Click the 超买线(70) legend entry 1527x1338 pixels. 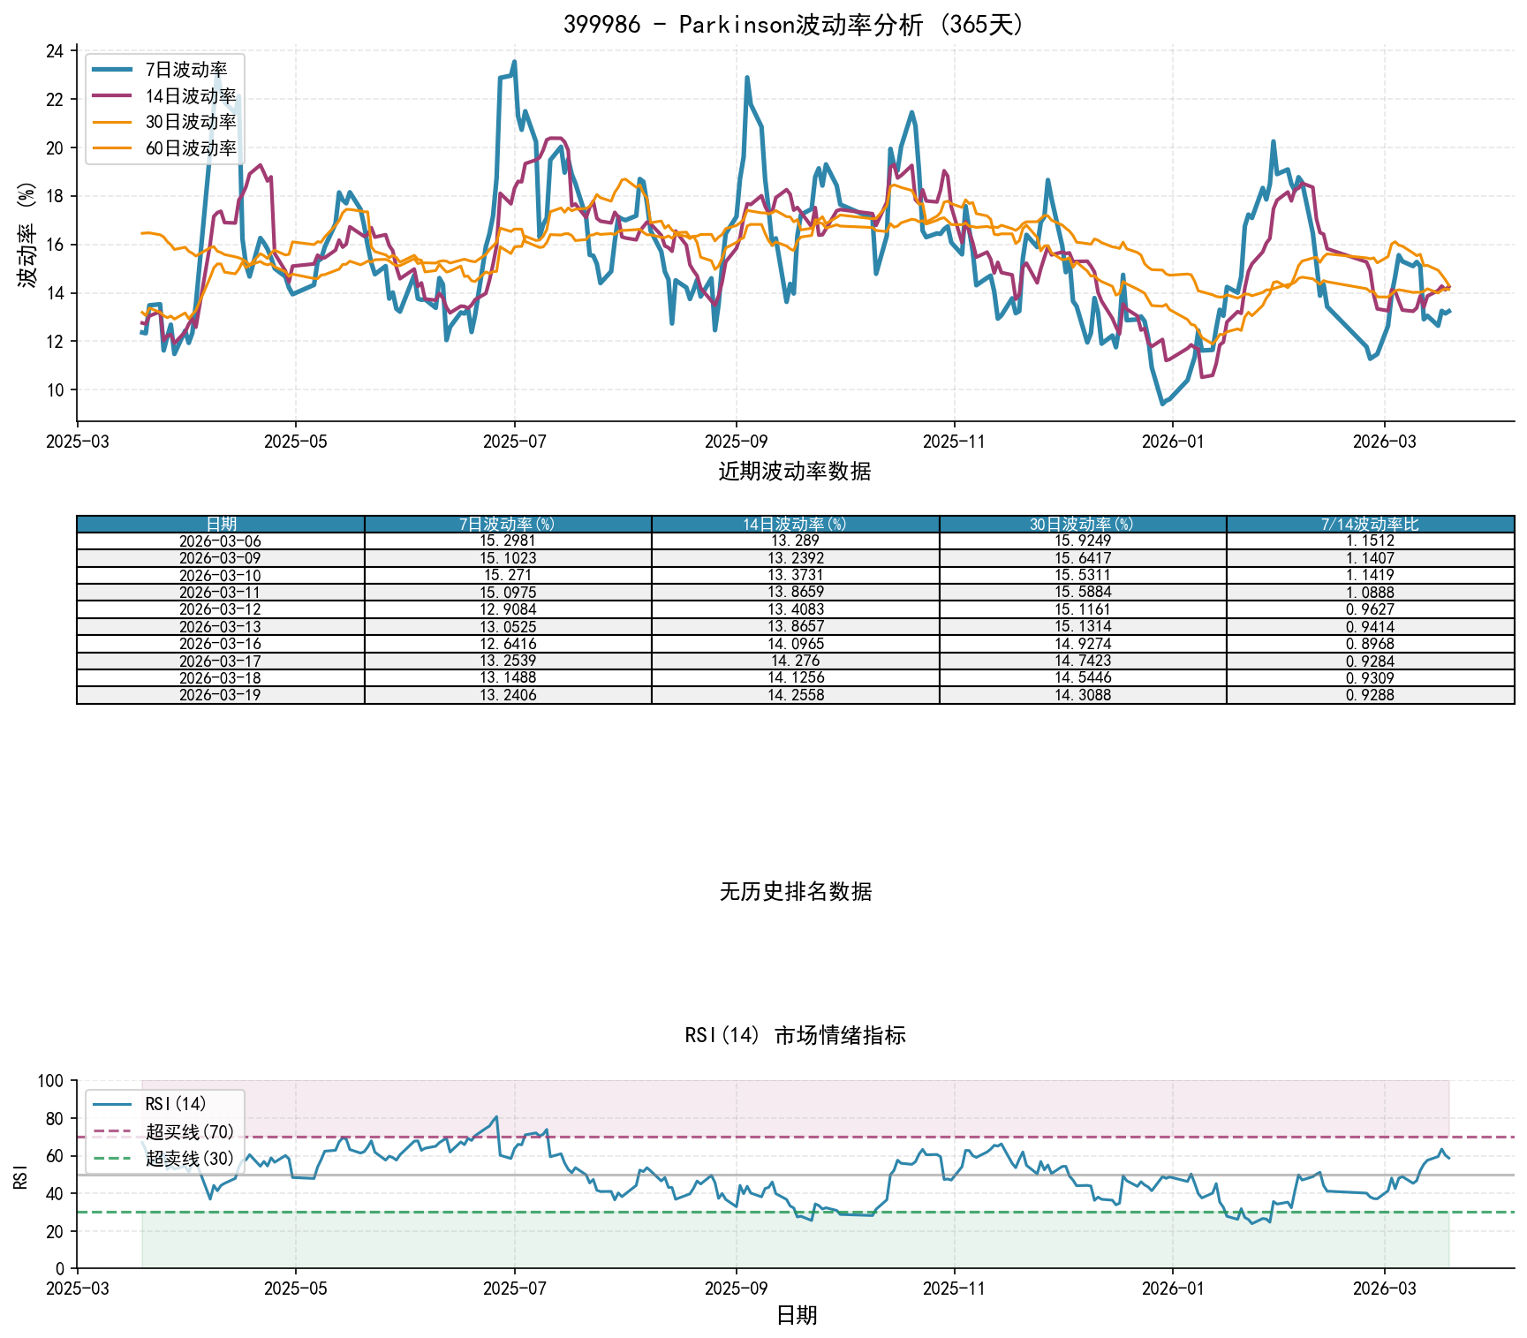tap(189, 1131)
